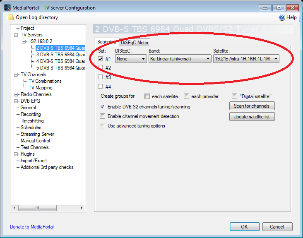
Task: Open the Help text item
Action: tap(291, 17)
